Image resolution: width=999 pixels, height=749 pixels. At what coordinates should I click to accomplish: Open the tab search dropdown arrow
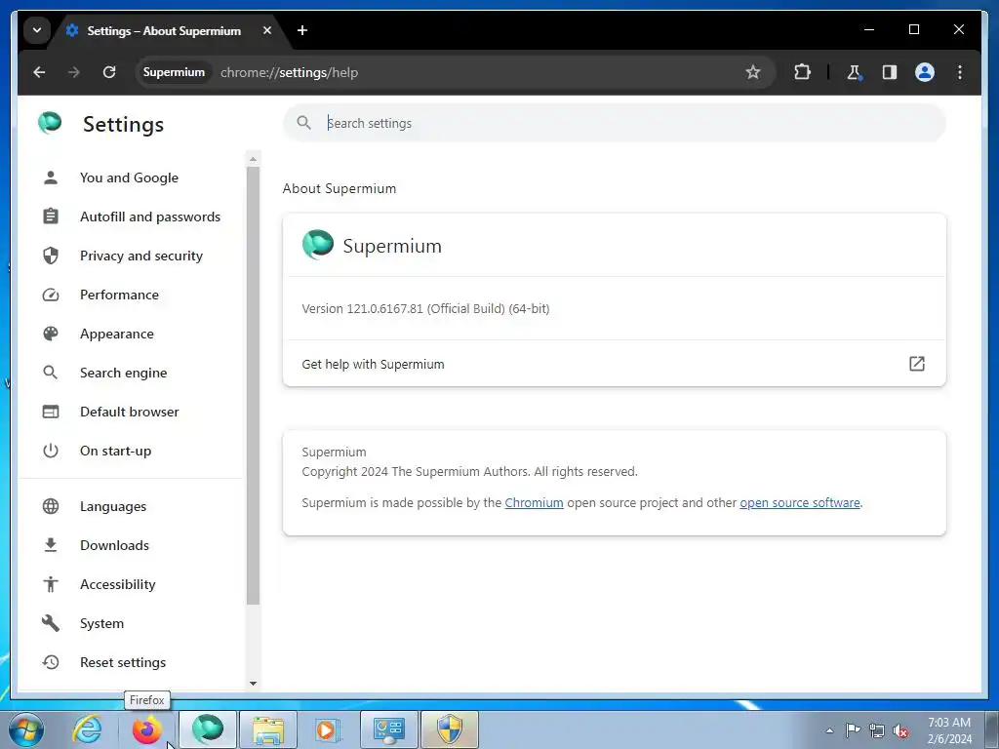tap(37, 30)
